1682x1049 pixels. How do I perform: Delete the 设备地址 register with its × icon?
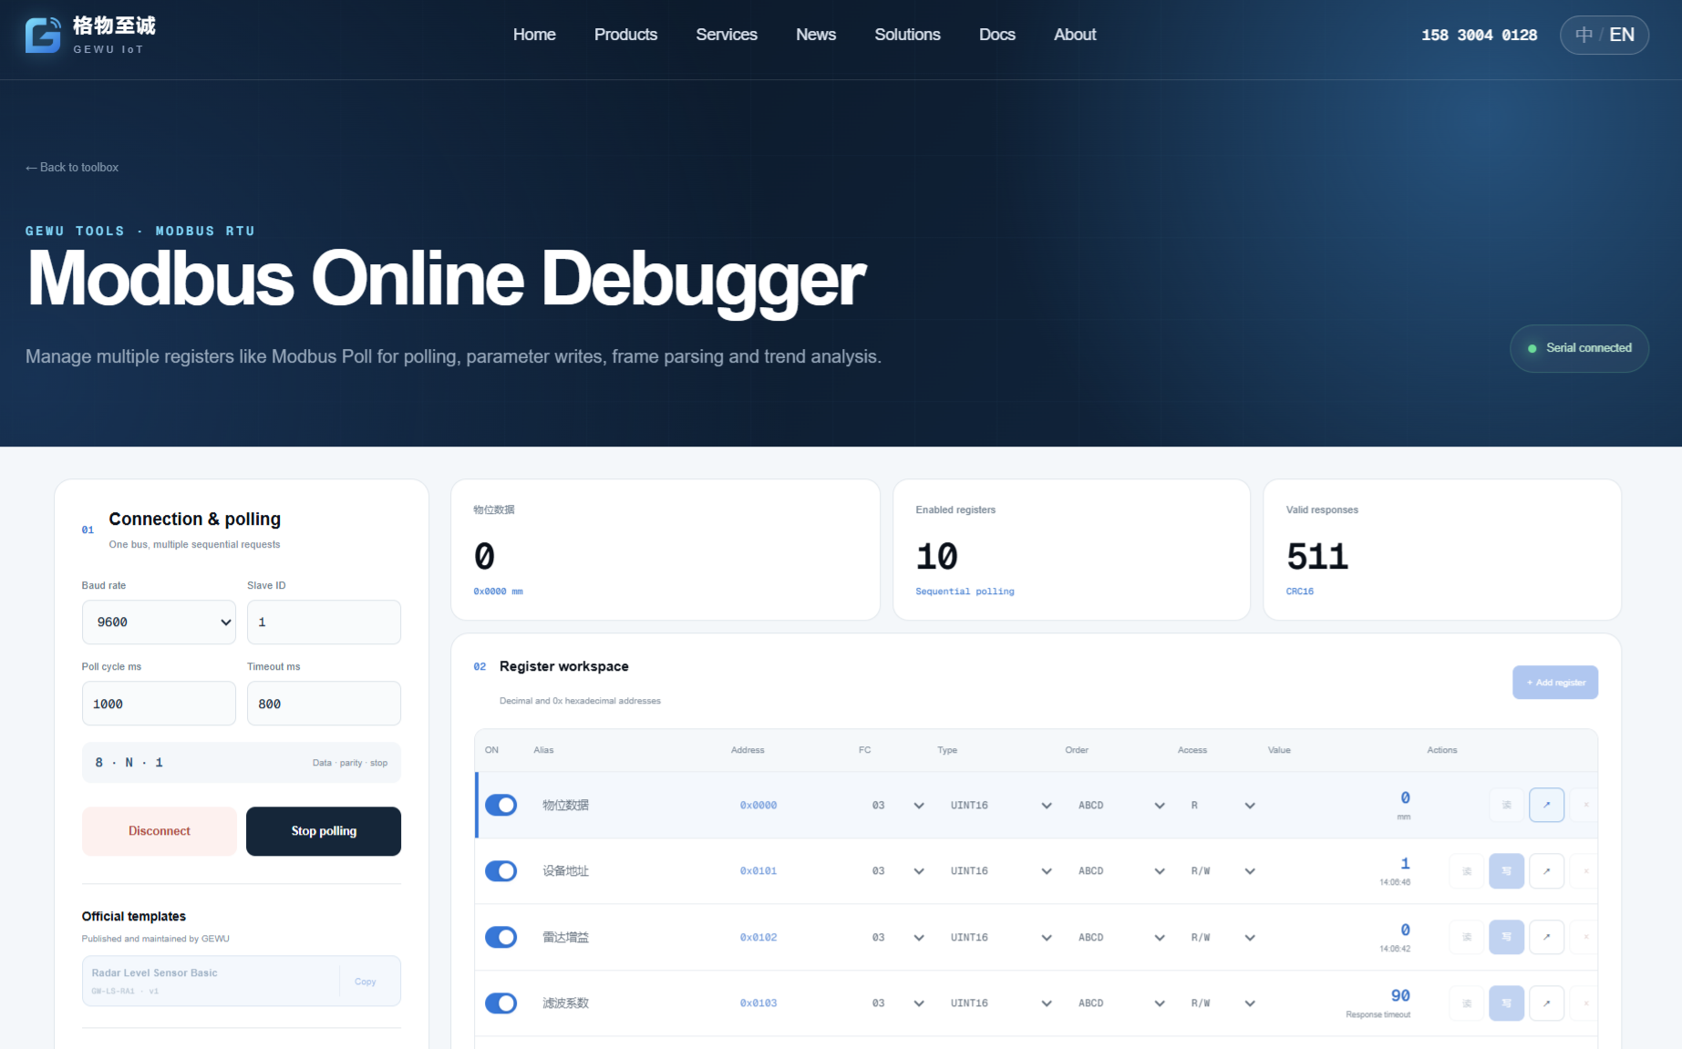1585,871
